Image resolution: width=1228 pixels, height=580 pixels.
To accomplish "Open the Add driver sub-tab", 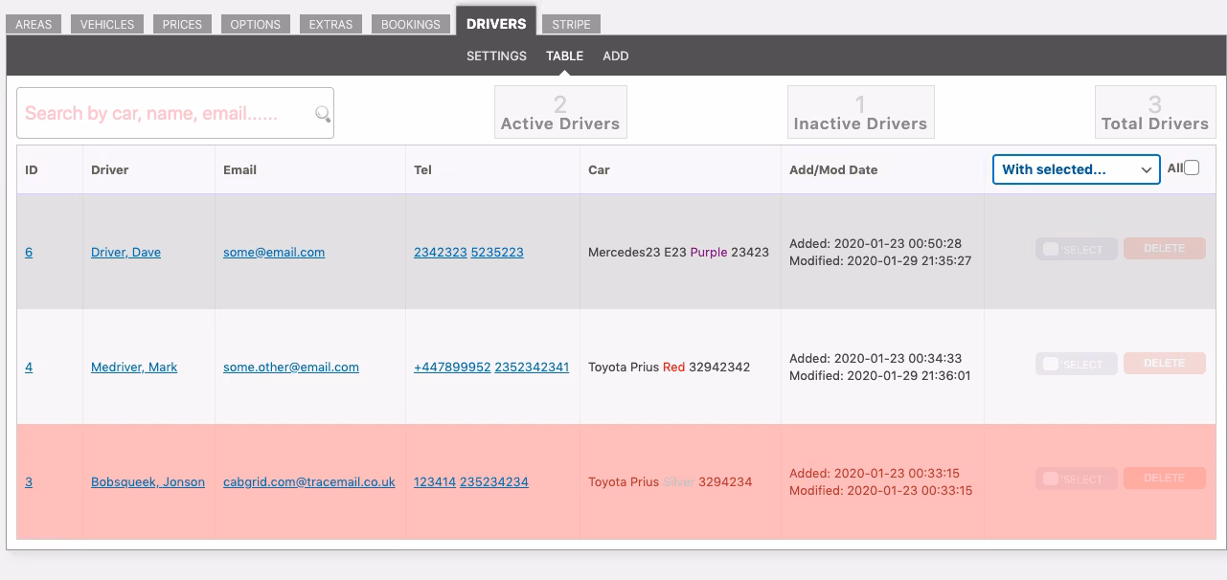I will click(616, 56).
